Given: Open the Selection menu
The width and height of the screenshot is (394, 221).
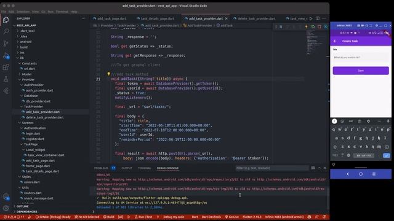Looking at the screenshot, I should [x=23, y=12].
